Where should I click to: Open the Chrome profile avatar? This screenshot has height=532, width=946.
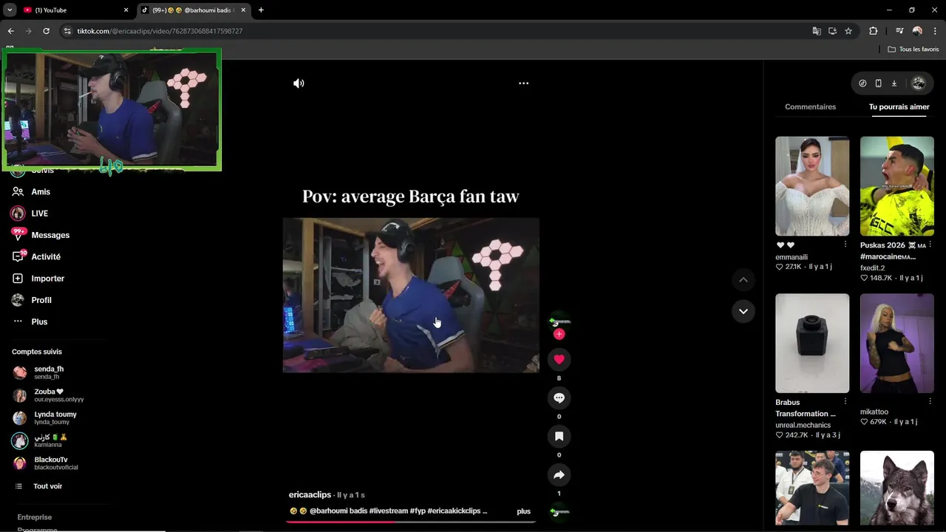917,31
